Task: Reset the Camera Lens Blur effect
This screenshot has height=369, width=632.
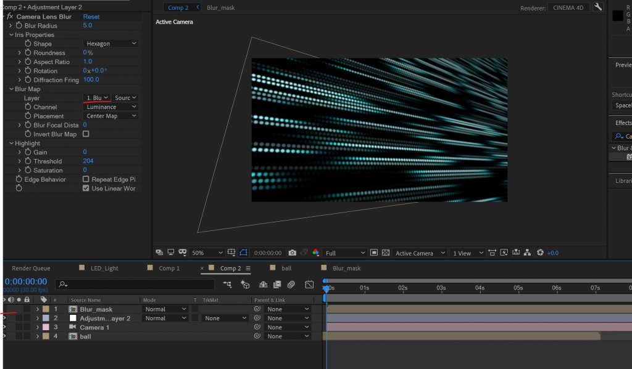Action: coord(91,17)
